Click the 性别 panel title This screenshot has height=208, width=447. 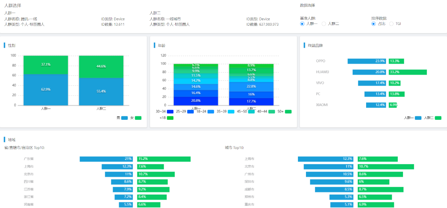(x=12, y=46)
